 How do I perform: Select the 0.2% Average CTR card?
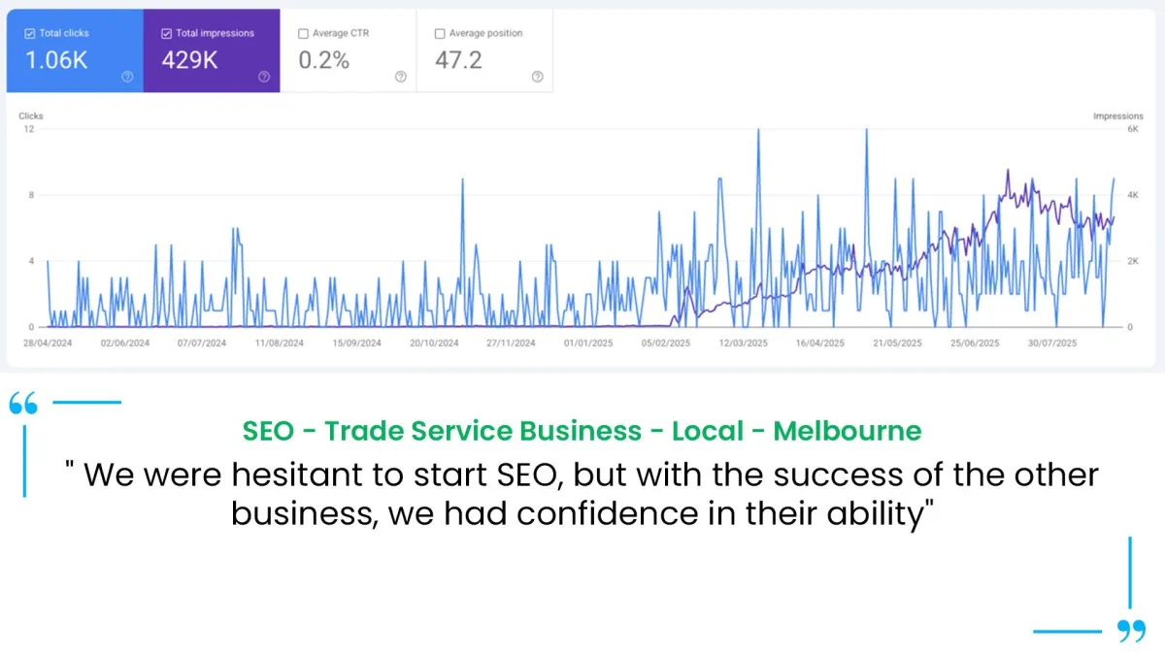(x=349, y=51)
